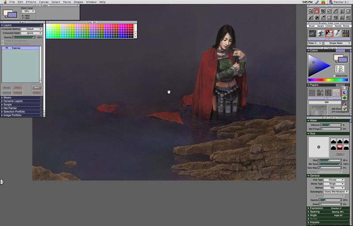Viewport: 353px width, 226px height.
Task: Pick the first paper texture thumbnail
Action: (x=312, y=93)
